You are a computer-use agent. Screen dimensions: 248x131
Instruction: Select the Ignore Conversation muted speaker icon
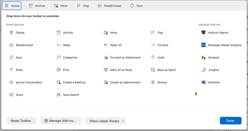coord(11,82)
